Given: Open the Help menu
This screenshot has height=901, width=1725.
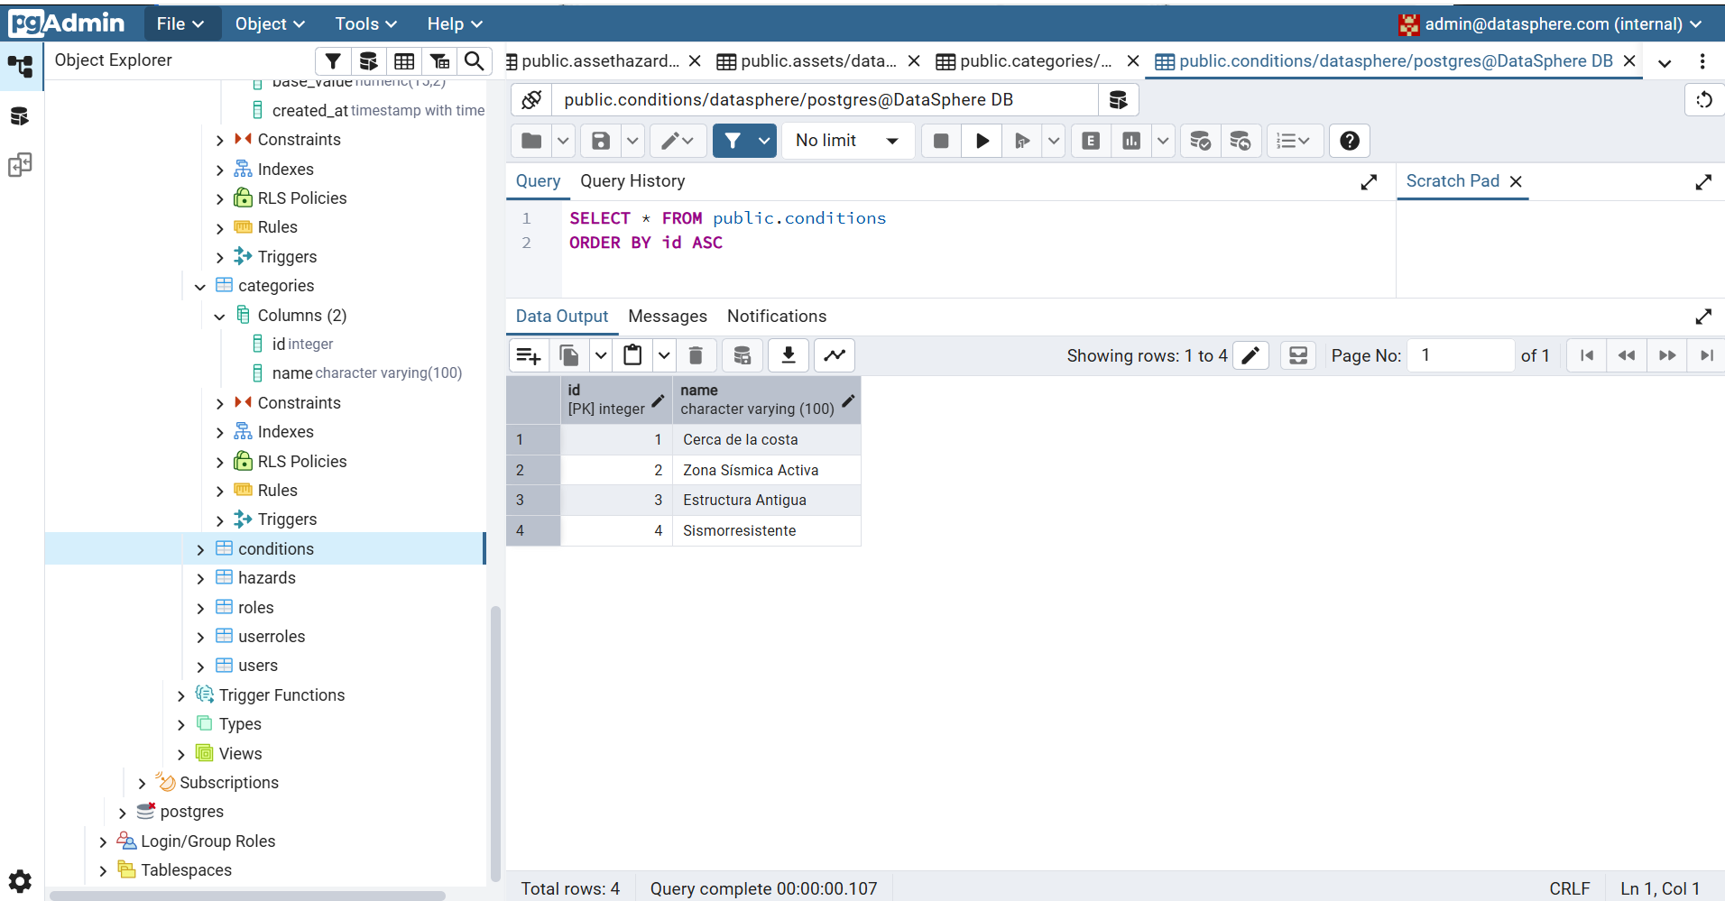Looking at the screenshot, I should (x=455, y=23).
